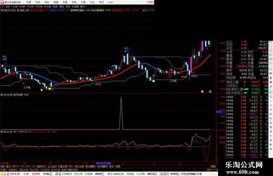Image resolution: width=273 pixels, height=176 pixels.
Task: Click the 日 period shortcut in right sidebar
Action: tap(271, 123)
